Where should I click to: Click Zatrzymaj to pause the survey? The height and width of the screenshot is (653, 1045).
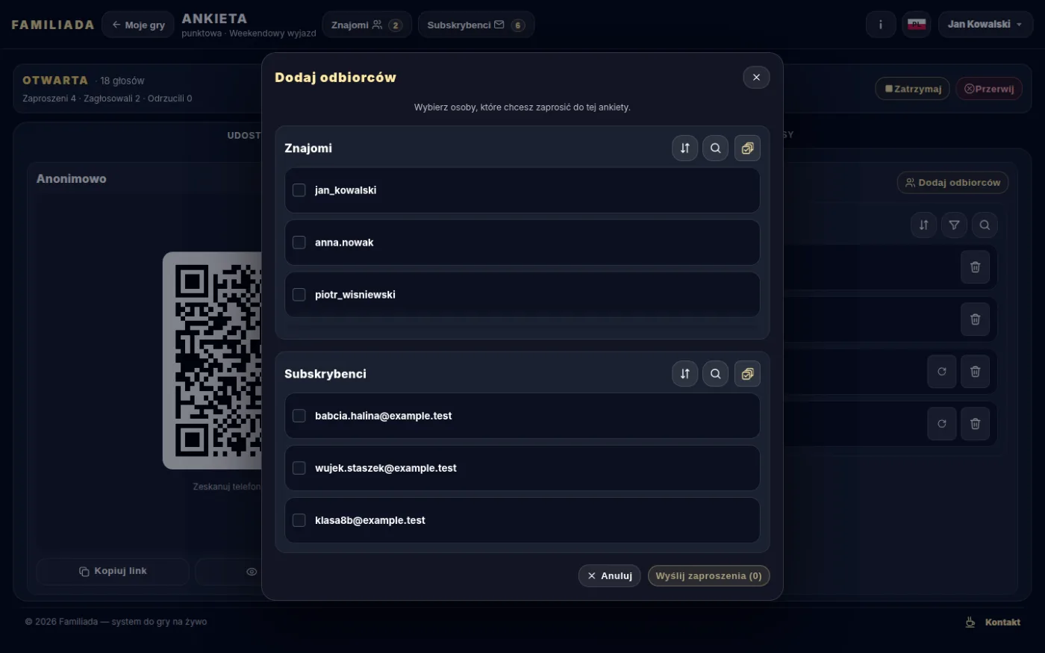(913, 89)
